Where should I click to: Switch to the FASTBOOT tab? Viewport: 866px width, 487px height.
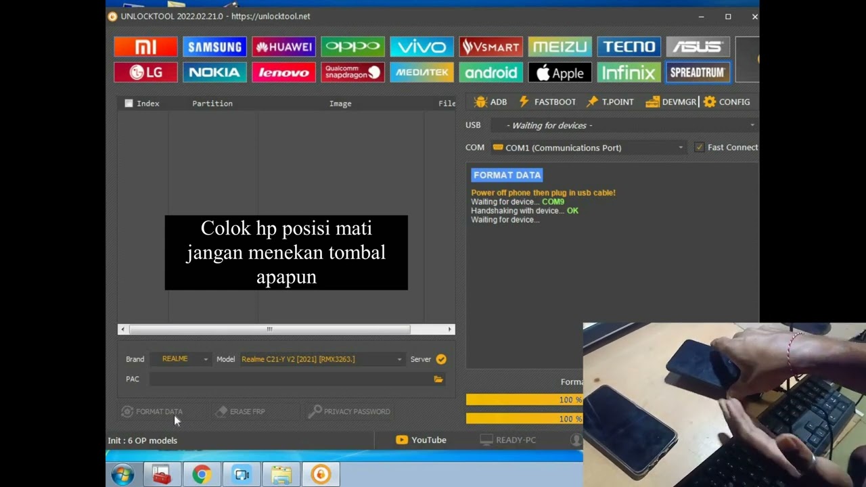pyautogui.click(x=547, y=102)
